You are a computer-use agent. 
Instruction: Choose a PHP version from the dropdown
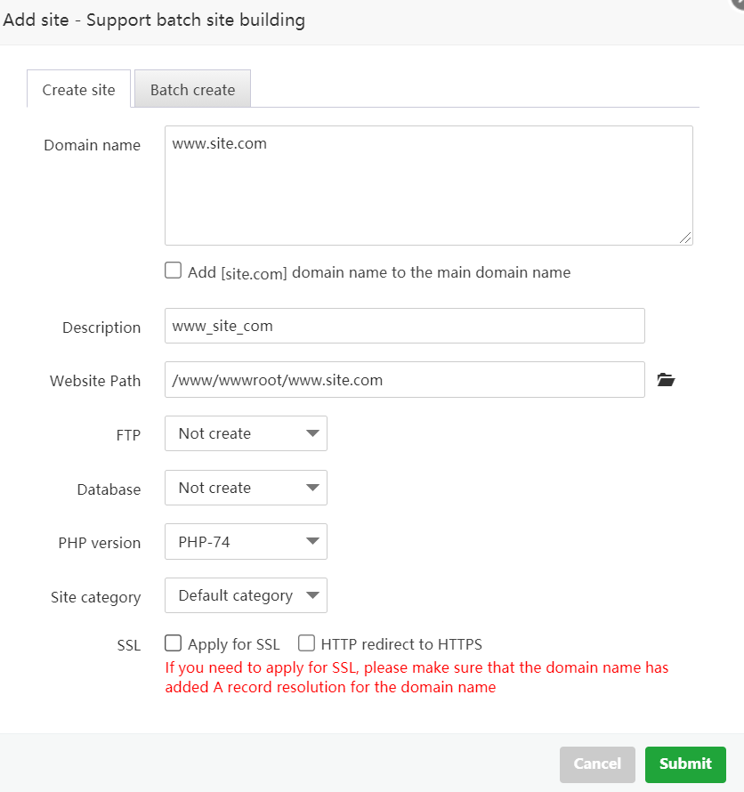pyautogui.click(x=246, y=542)
